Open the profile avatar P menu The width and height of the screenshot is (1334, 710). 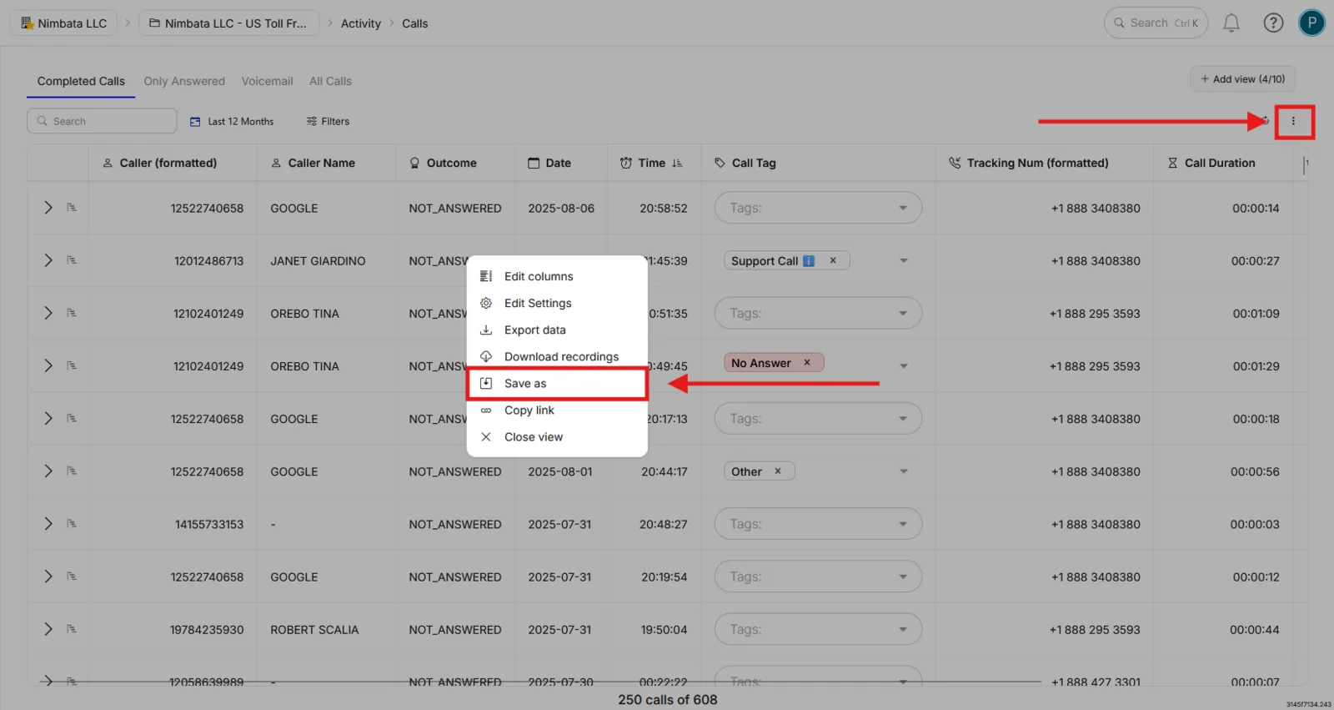point(1311,23)
